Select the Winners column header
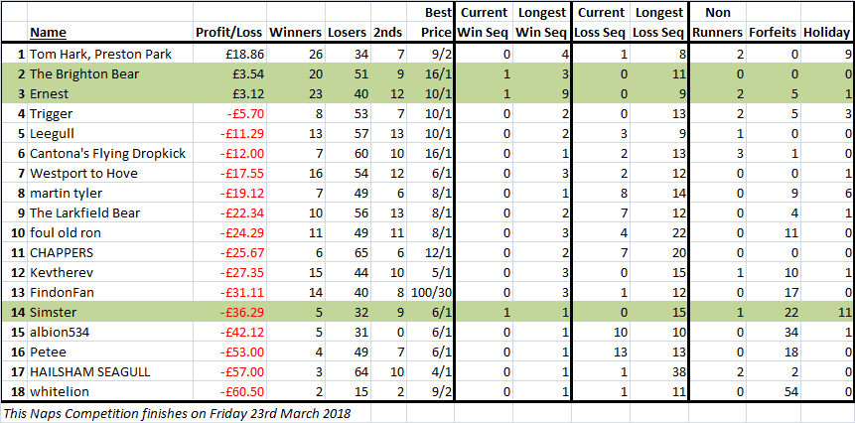This screenshot has width=855, height=423. pos(296,33)
